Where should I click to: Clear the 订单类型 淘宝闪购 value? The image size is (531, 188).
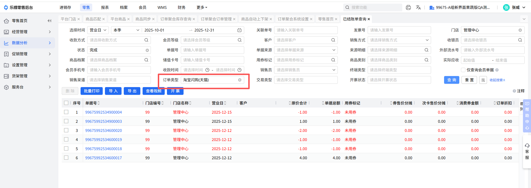(x=240, y=80)
